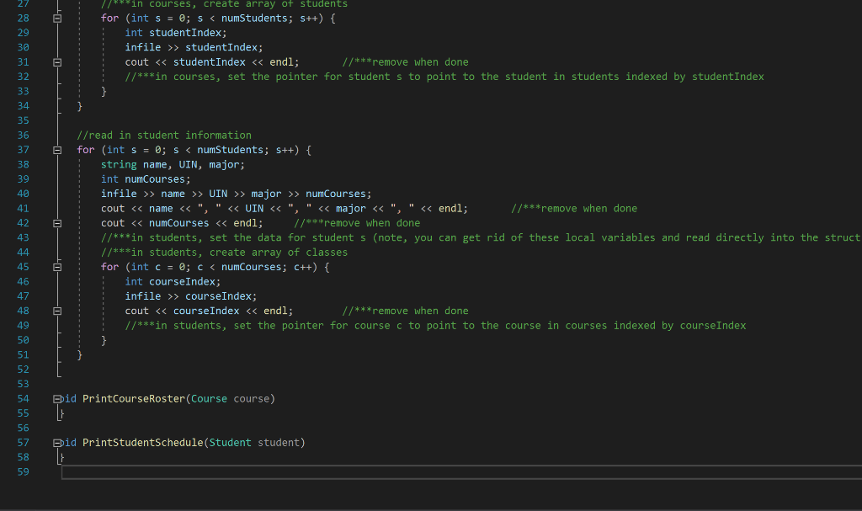The width and height of the screenshot is (862, 511).
Task: Click 'infile >> studentIndex;' on line 30
Action: tap(194, 47)
